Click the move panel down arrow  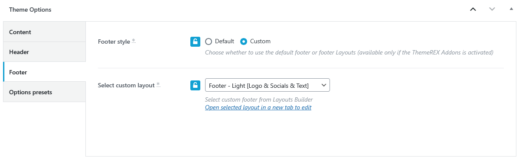click(492, 9)
